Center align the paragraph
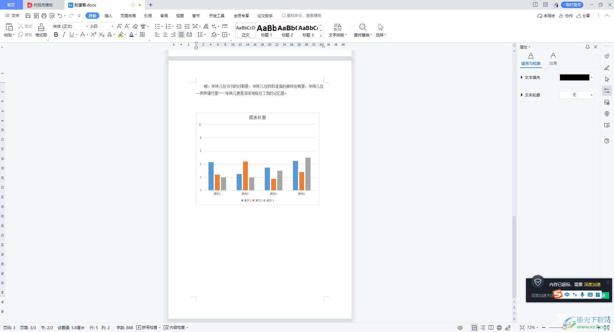614x332 pixels. [x=165, y=34]
